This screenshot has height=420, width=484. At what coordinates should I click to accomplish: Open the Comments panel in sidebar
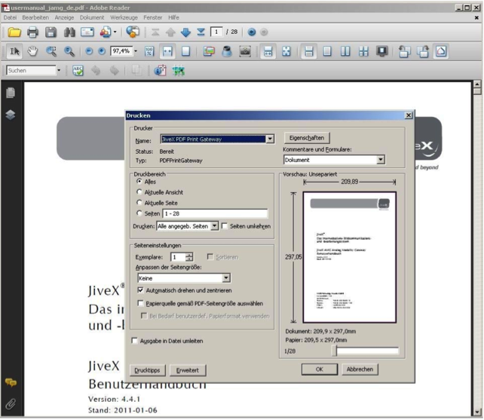point(11,382)
